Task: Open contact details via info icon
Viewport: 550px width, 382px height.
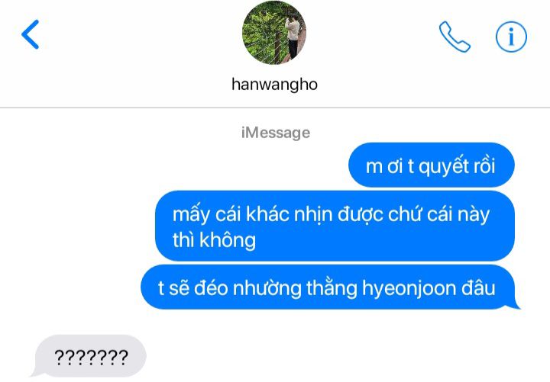Action: (x=511, y=37)
